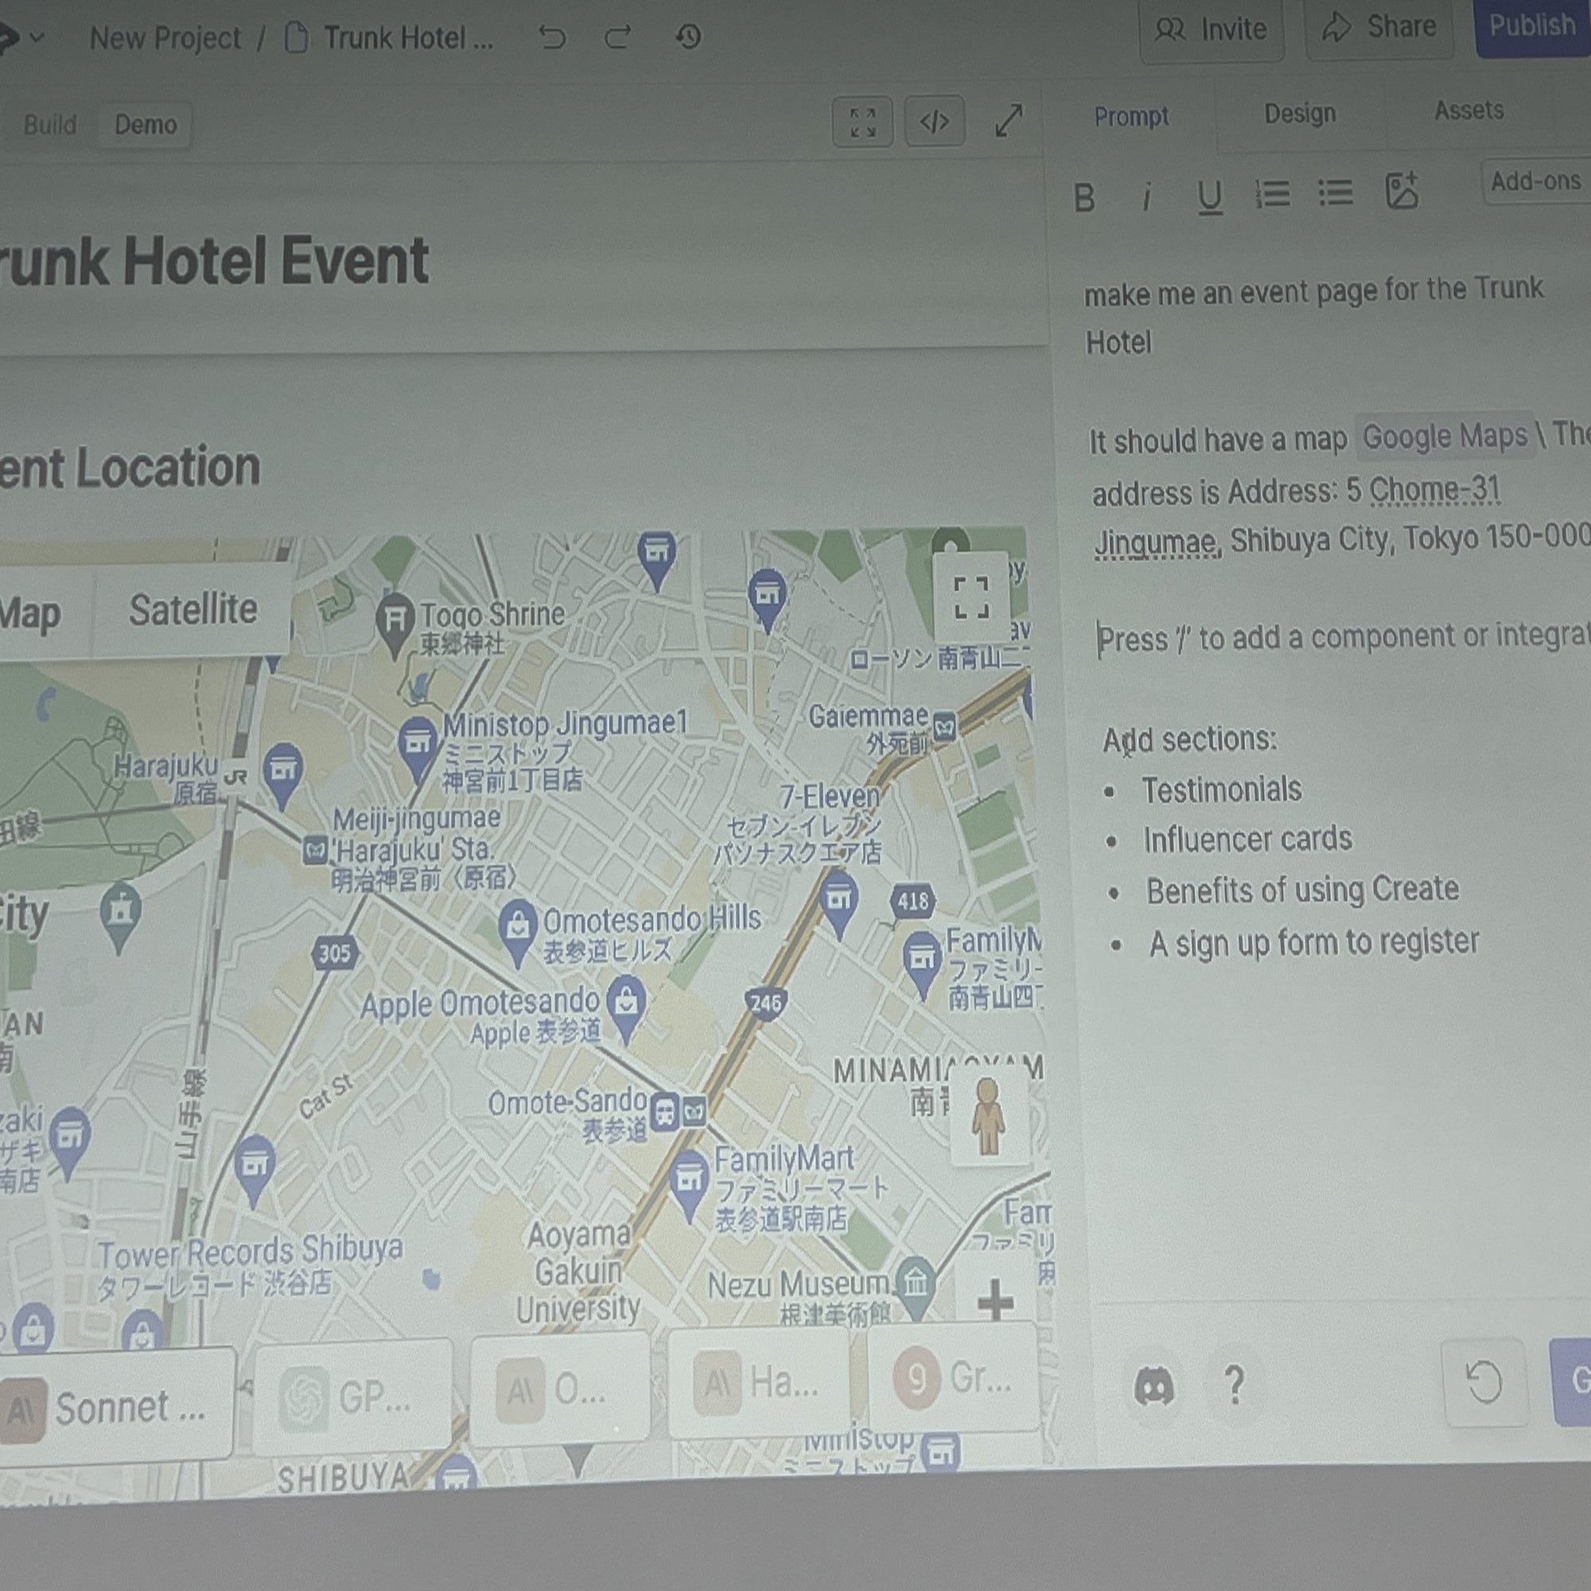Click the help question mark icon
1591x1591 pixels.
tap(1234, 1384)
